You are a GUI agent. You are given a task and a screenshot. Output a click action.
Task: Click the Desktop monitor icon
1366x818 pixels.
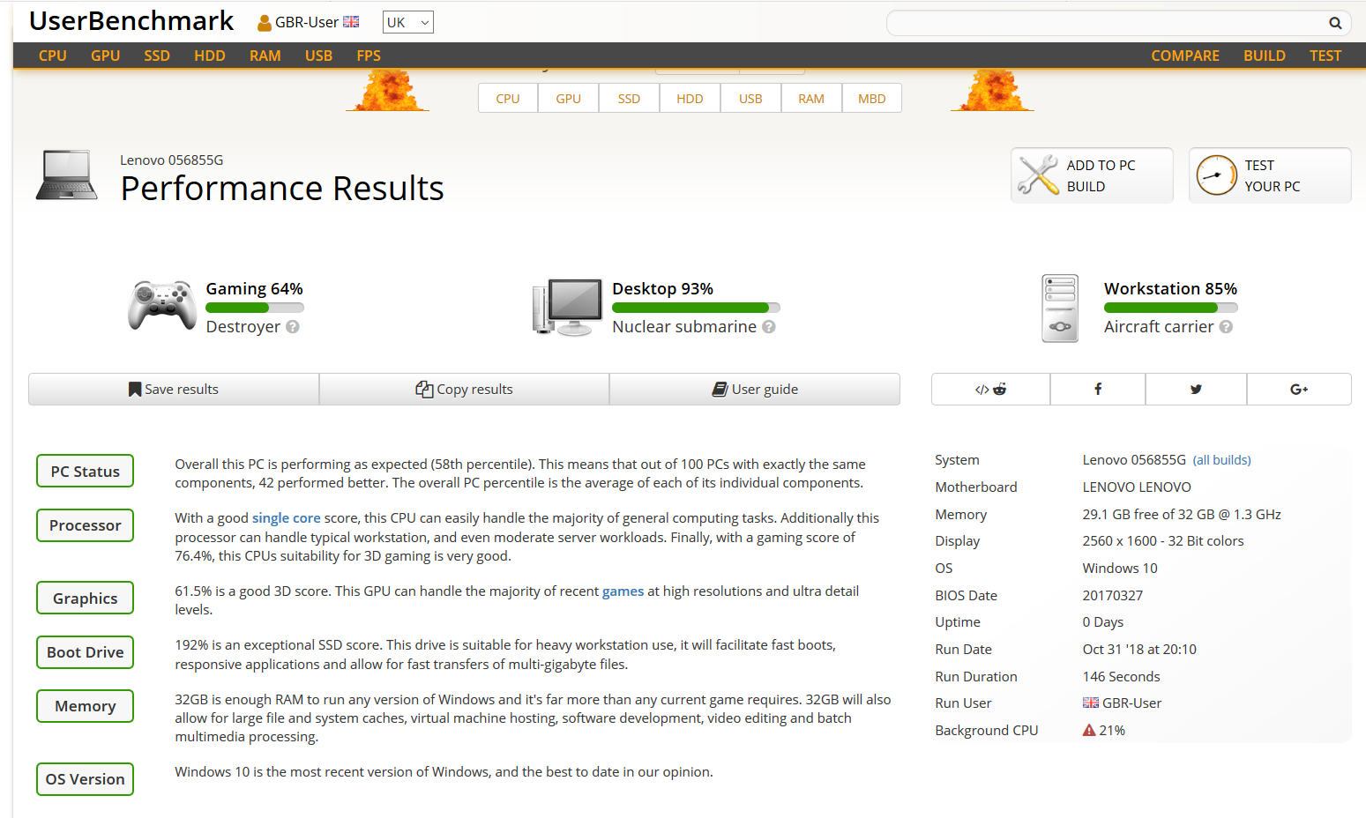[x=567, y=307]
